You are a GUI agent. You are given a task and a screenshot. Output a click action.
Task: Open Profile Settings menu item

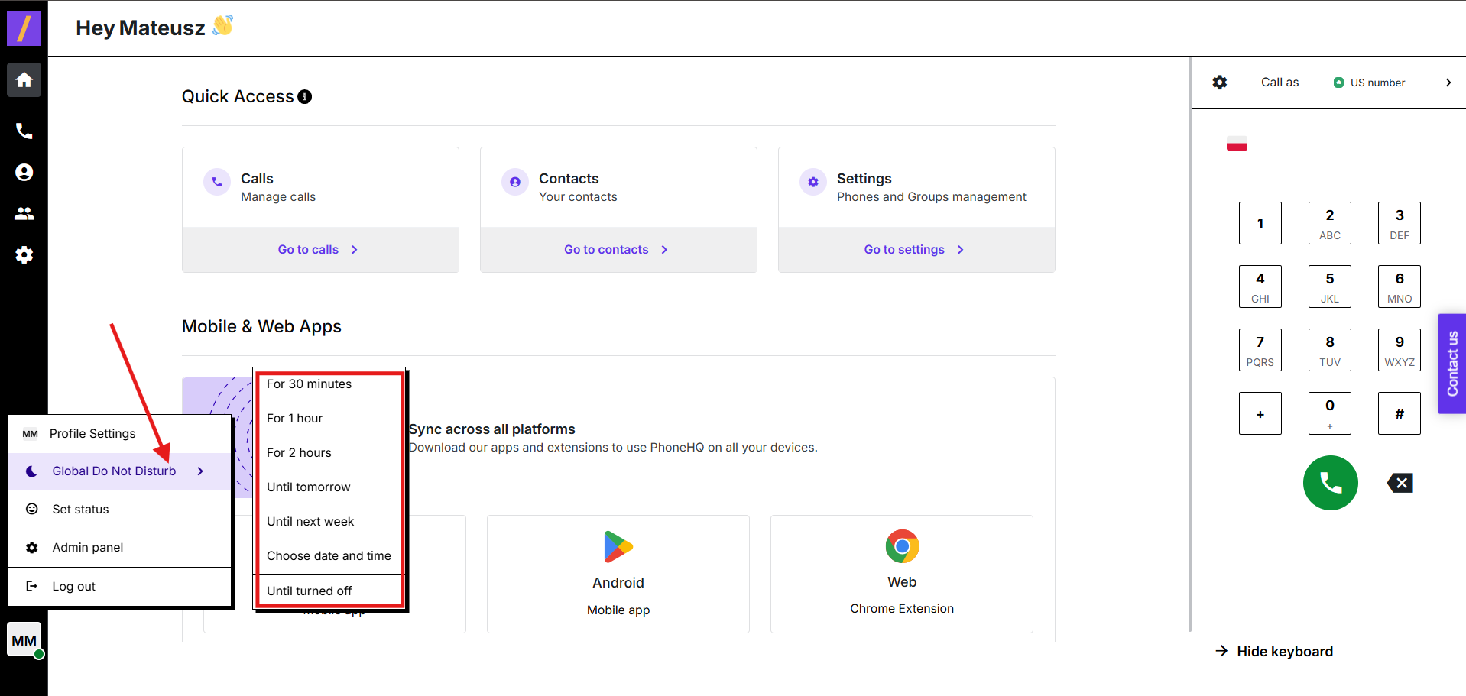click(119, 434)
